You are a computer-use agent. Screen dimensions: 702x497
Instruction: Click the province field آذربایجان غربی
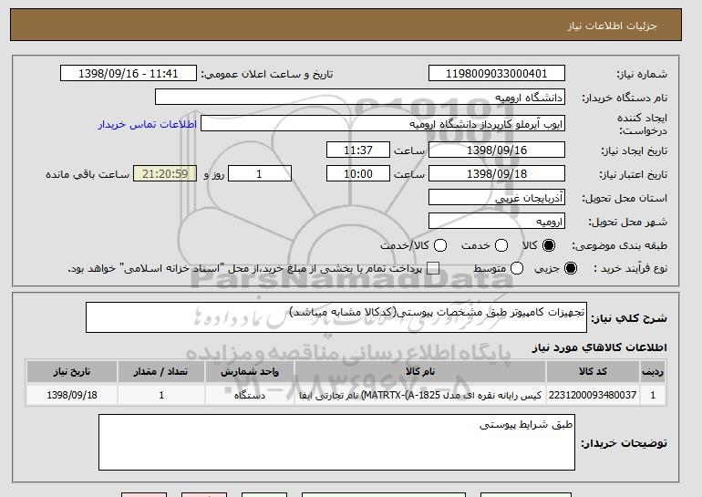(497, 198)
